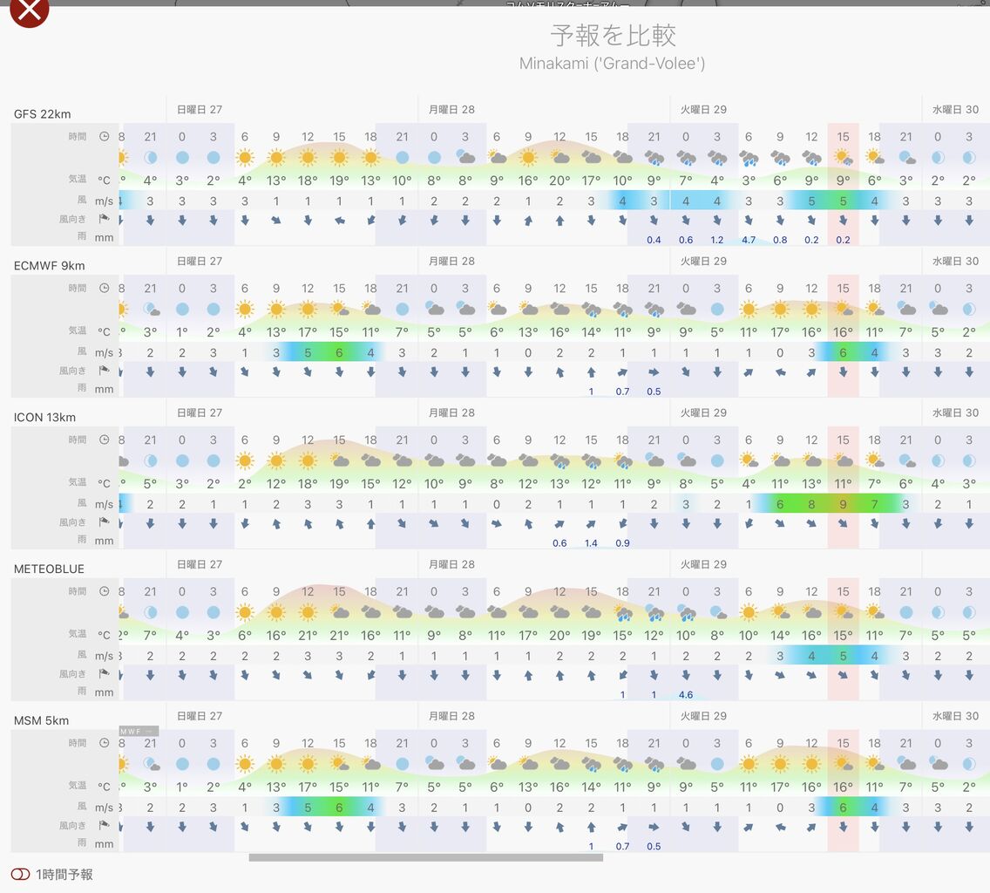Click the clock icon in ECMWF 時間 row

(x=105, y=288)
